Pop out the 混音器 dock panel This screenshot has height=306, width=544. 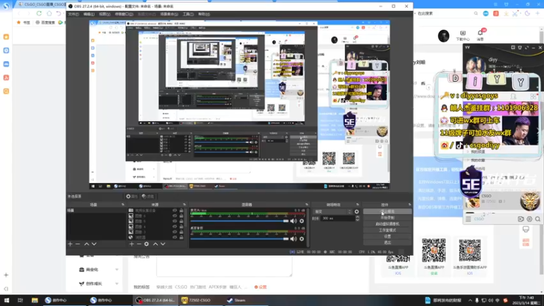click(x=307, y=205)
